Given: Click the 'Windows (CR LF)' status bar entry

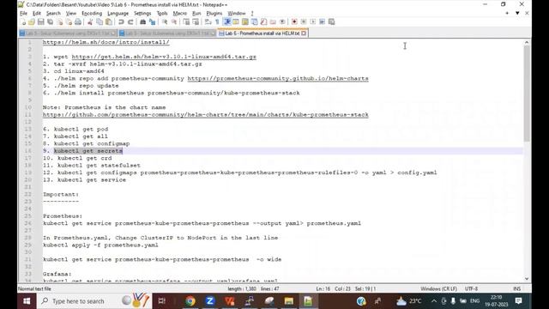Looking at the screenshot, I should click(x=438, y=289).
